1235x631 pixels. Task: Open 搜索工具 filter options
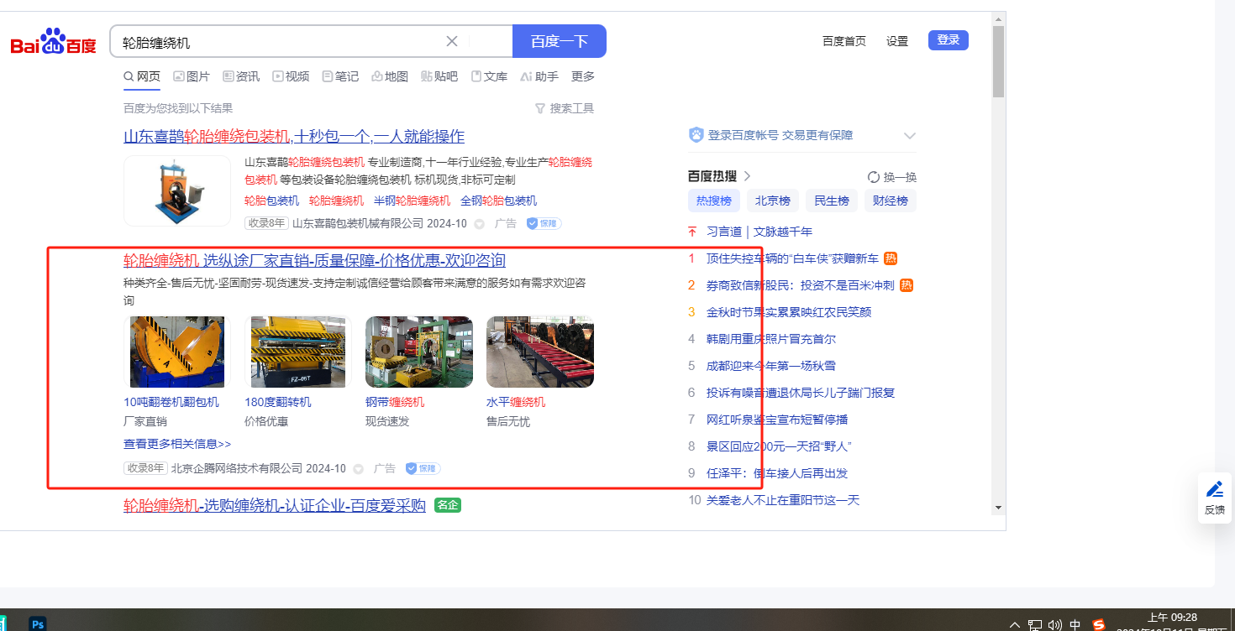[x=565, y=108]
